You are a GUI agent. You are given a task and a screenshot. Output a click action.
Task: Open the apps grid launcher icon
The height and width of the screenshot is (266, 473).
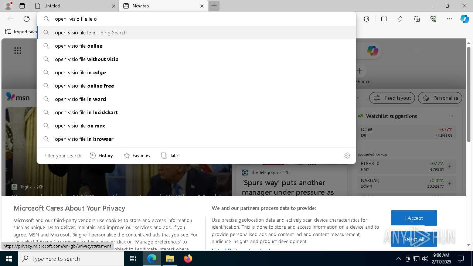click(18, 51)
